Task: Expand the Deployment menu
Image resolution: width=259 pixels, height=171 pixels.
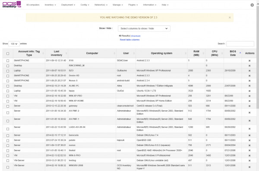Action: [x=68, y=5]
